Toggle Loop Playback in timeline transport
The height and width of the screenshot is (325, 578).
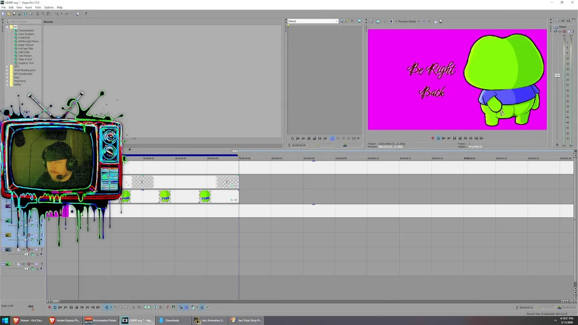click(55, 307)
